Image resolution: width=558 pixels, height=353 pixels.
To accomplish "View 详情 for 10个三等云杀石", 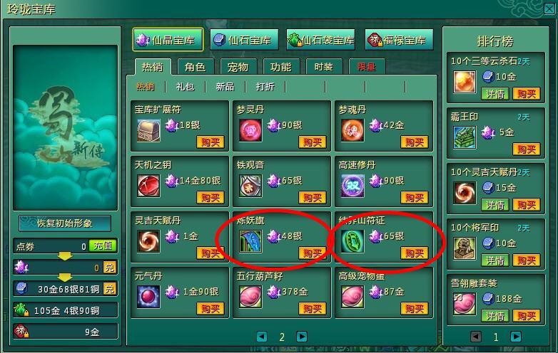I will (x=495, y=94).
